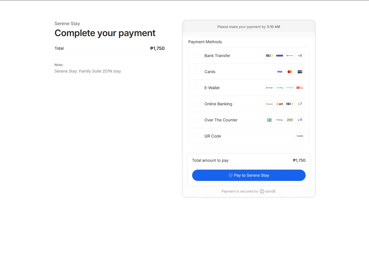The image size is (369, 256).
Task: Select the Bank Transfer radio button
Action: click(196, 56)
